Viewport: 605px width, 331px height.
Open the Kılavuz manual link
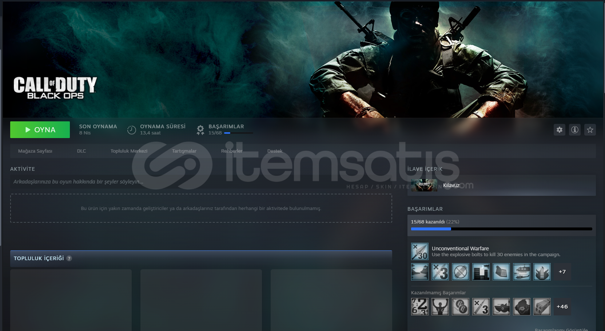click(x=451, y=185)
